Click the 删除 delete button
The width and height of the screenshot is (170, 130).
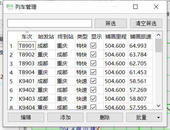[105, 117]
